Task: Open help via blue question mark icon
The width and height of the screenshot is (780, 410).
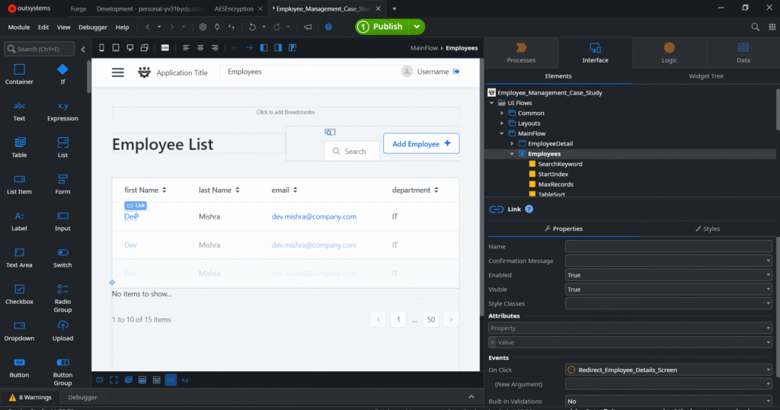Action: point(328,27)
